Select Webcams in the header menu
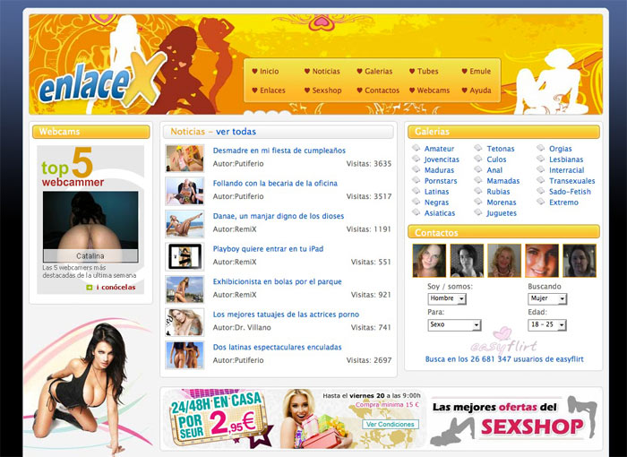This screenshot has width=627, height=457. coord(433,91)
